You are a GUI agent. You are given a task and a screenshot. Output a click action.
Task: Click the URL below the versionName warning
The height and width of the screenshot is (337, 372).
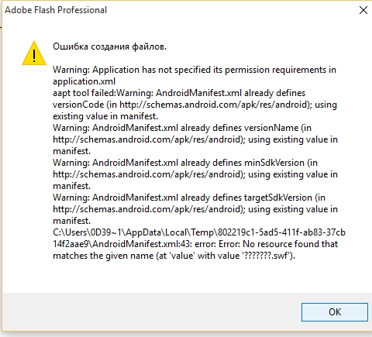tap(147, 139)
